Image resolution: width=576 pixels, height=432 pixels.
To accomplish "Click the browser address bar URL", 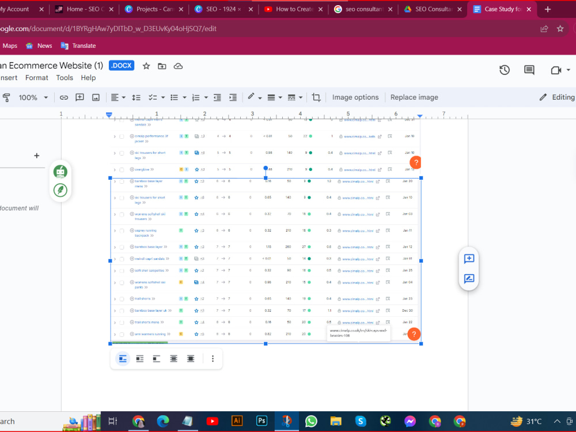I will click(x=108, y=29).
